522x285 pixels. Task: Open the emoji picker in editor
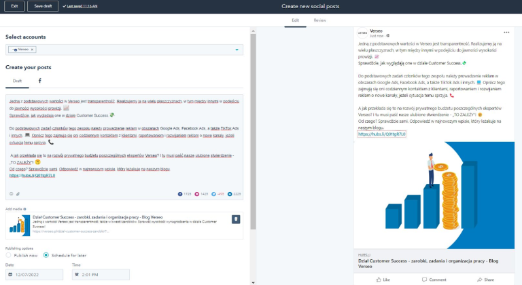(12, 194)
